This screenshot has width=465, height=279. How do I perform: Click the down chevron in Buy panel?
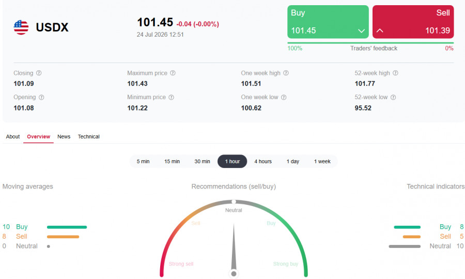(x=361, y=31)
